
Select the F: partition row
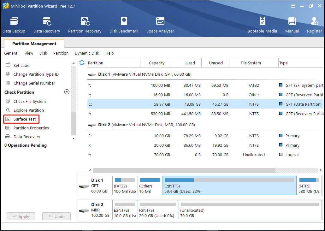205,145
